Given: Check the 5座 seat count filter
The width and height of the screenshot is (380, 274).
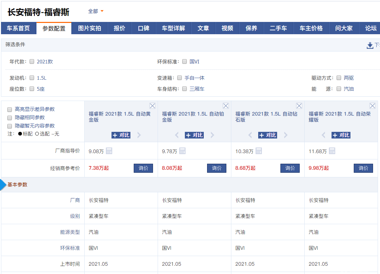Looking at the screenshot, I should (x=32, y=89).
